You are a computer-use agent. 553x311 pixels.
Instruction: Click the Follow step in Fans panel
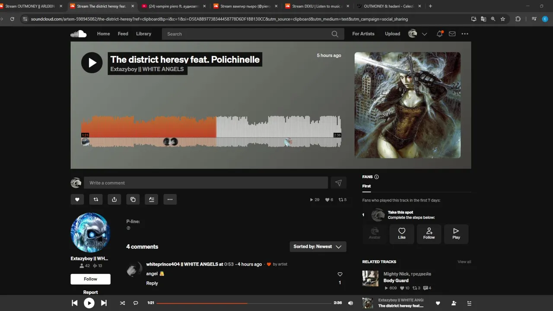click(x=429, y=234)
